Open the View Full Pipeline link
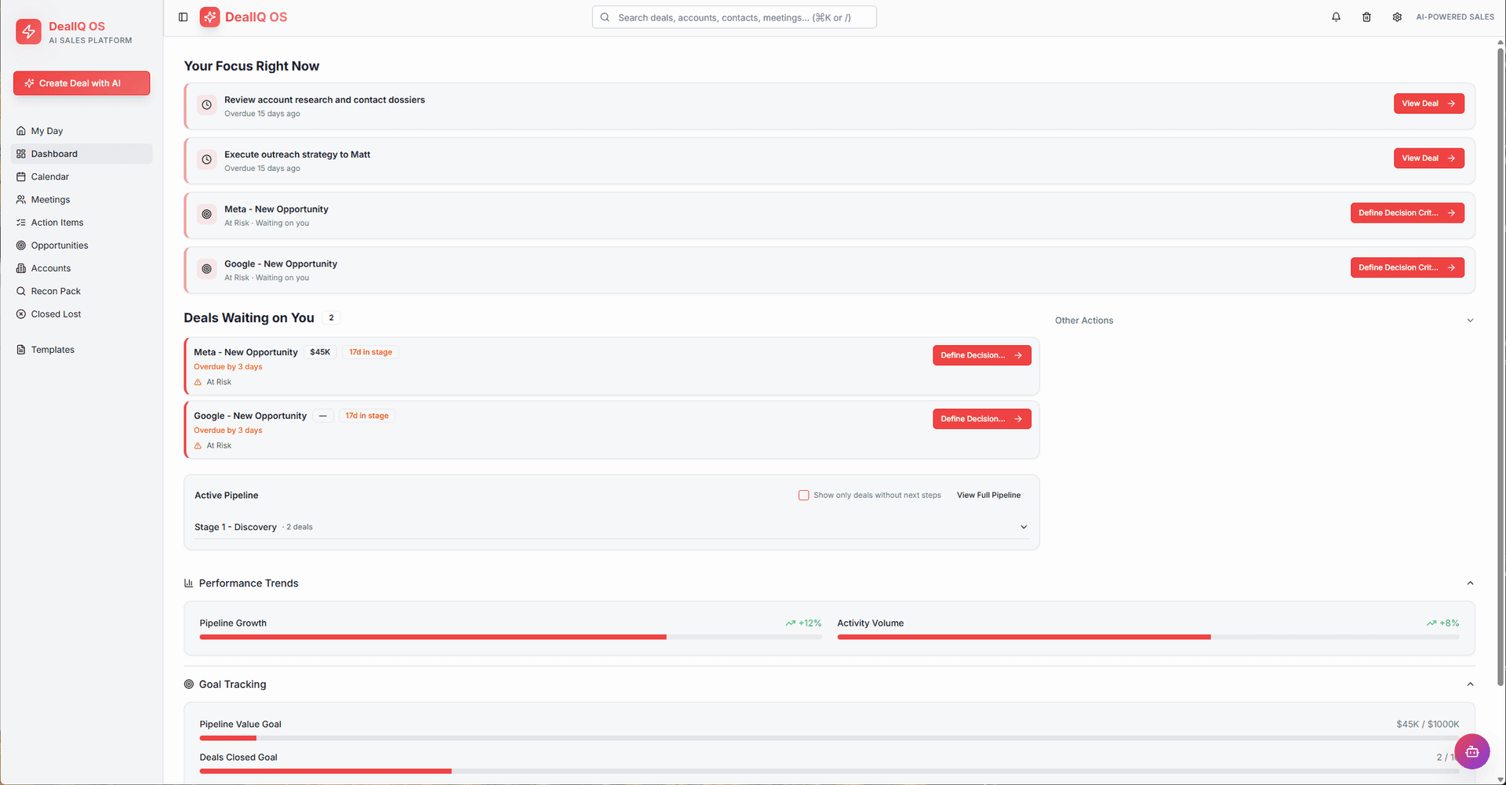1506x785 pixels. (x=988, y=495)
